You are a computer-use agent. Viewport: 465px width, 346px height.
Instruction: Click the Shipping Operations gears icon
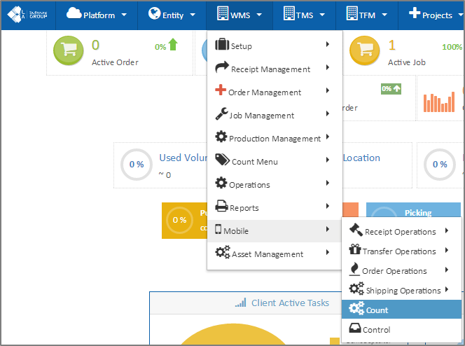coord(356,288)
